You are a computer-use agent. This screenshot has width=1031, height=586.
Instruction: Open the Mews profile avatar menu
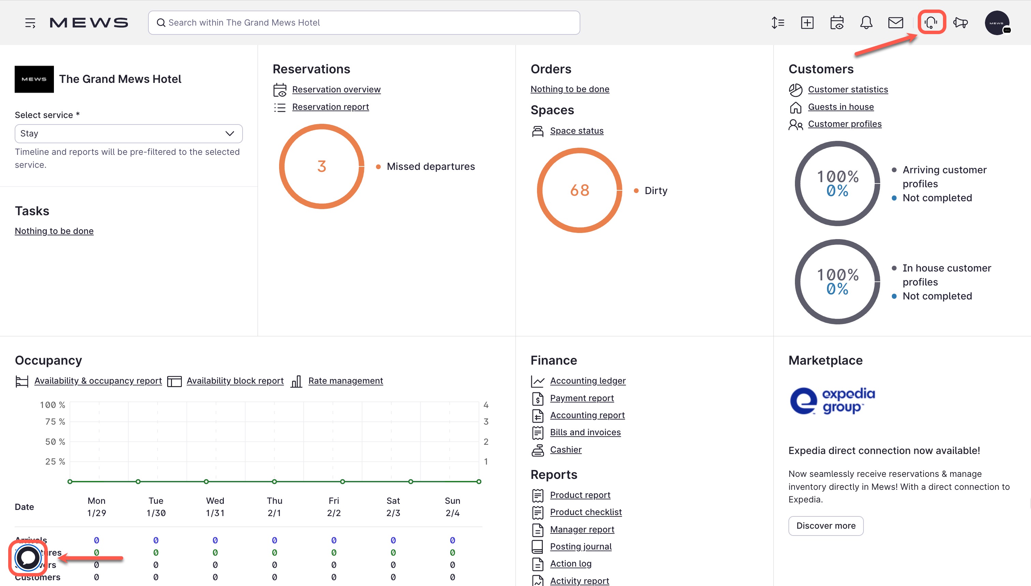pos(997,23)
